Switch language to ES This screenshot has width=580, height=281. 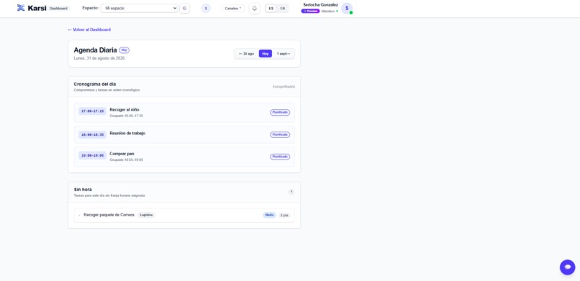coord(271,8)
